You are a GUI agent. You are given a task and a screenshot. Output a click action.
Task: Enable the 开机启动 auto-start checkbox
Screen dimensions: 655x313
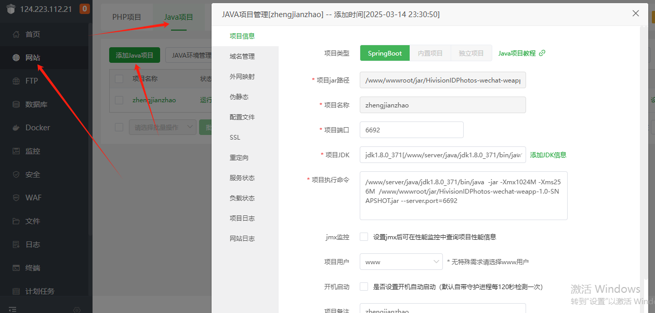coord(364,287)
